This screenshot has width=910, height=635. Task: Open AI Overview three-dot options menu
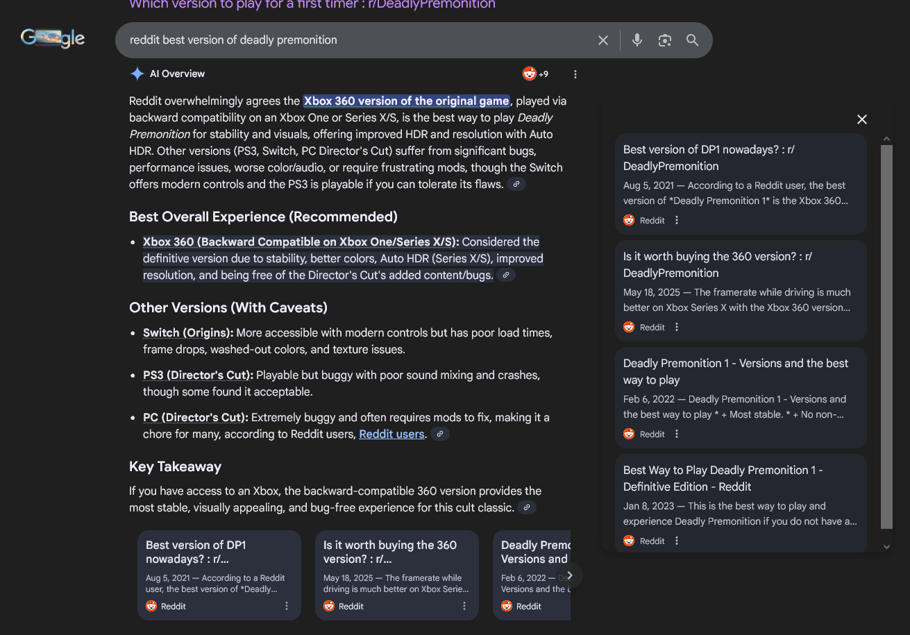click(575, 74)
